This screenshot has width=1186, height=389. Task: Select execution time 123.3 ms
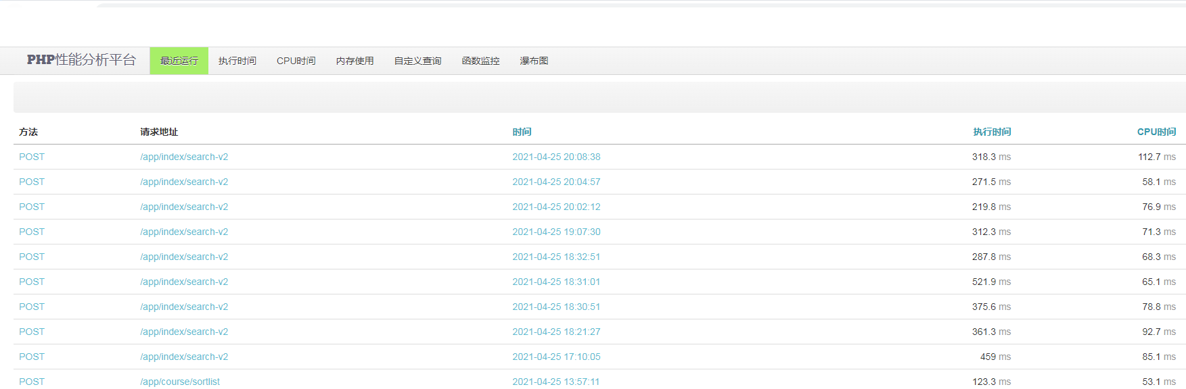point(992,382)
